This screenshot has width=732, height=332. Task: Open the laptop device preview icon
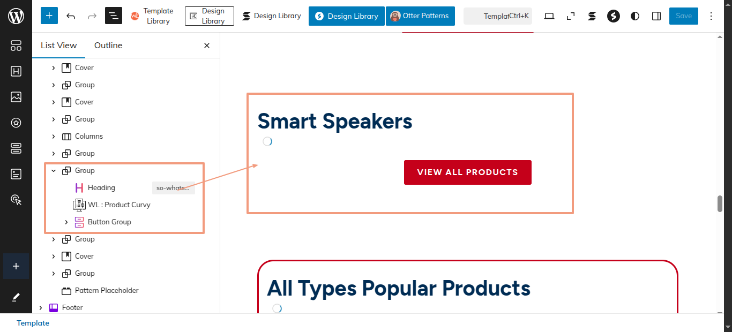click(x=549, y=16)
